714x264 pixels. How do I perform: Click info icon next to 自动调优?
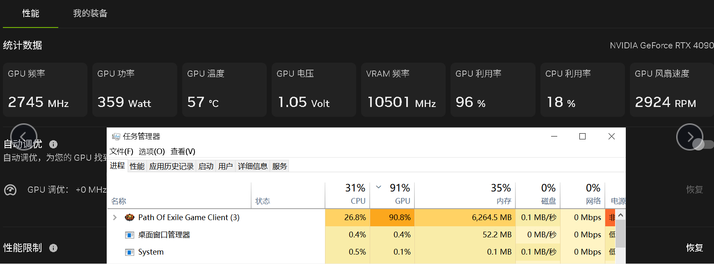point(53,144)
